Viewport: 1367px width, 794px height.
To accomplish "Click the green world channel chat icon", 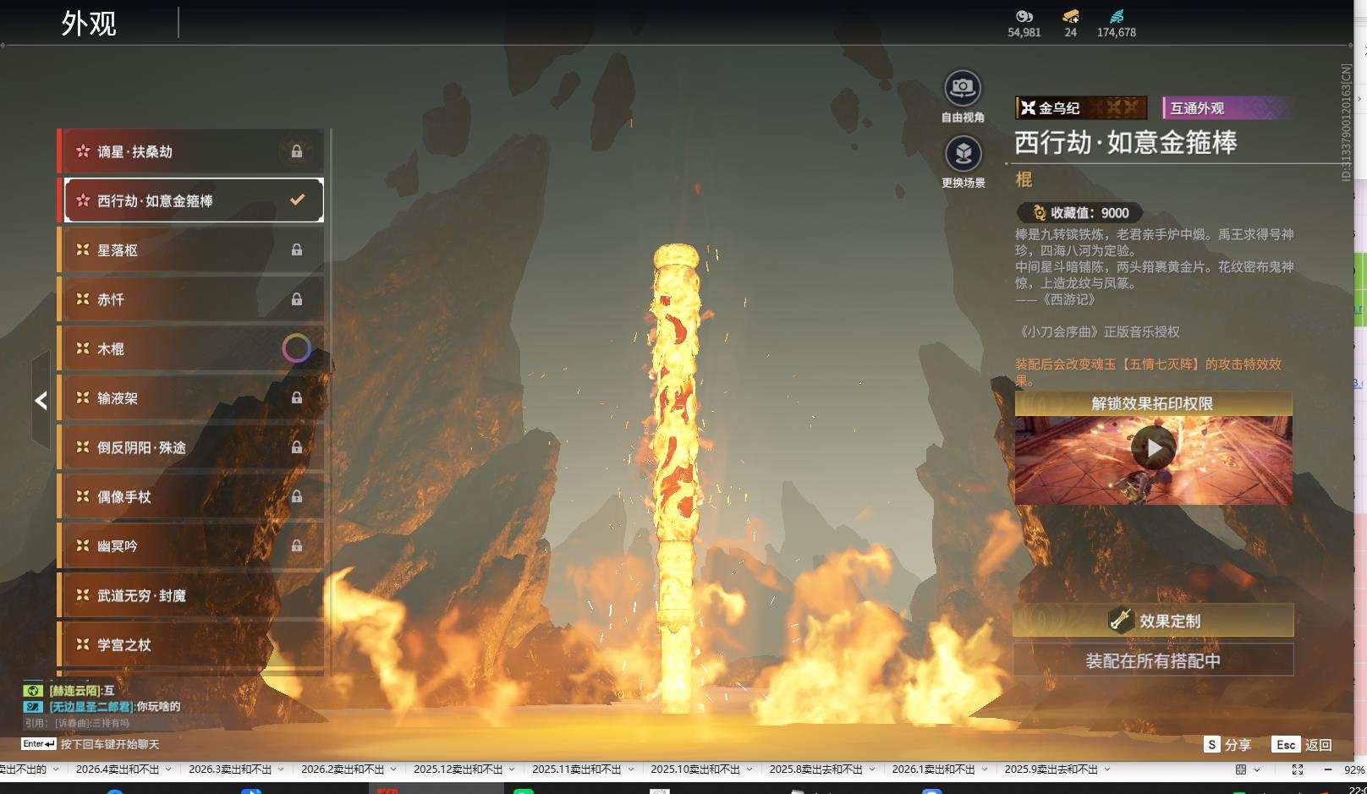I will tap(33, 691).
